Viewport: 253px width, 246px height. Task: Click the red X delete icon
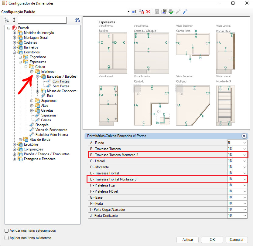tap(148, 12)
